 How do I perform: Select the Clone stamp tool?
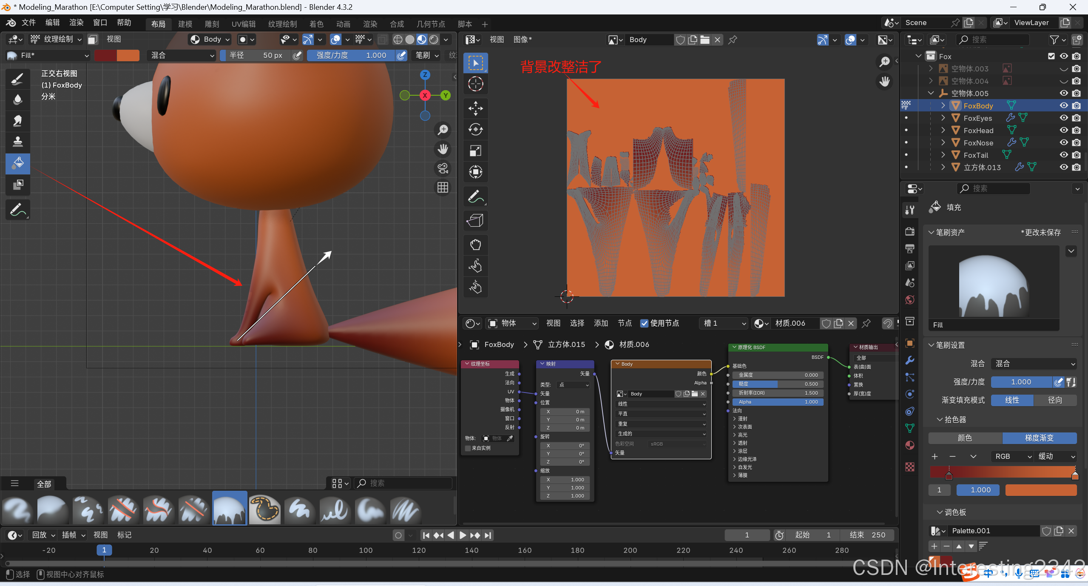(17, 142)
